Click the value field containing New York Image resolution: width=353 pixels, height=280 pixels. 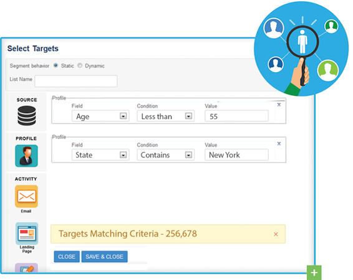(236, 155)
